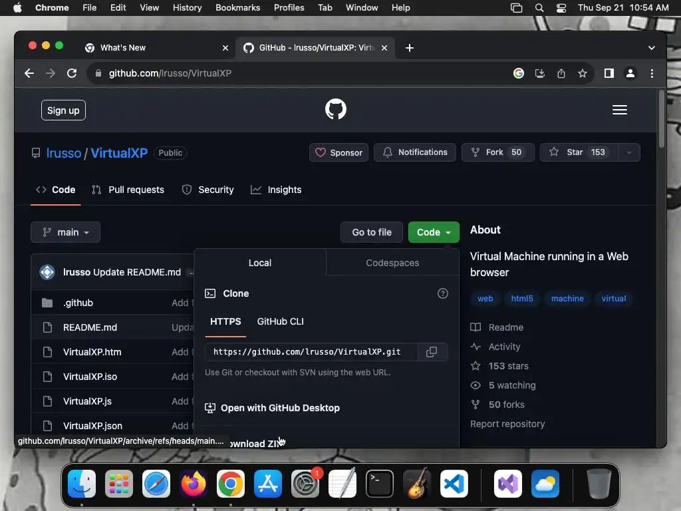Click the page vertical scrollbar

pyautogui.click(x=661, y=120)
